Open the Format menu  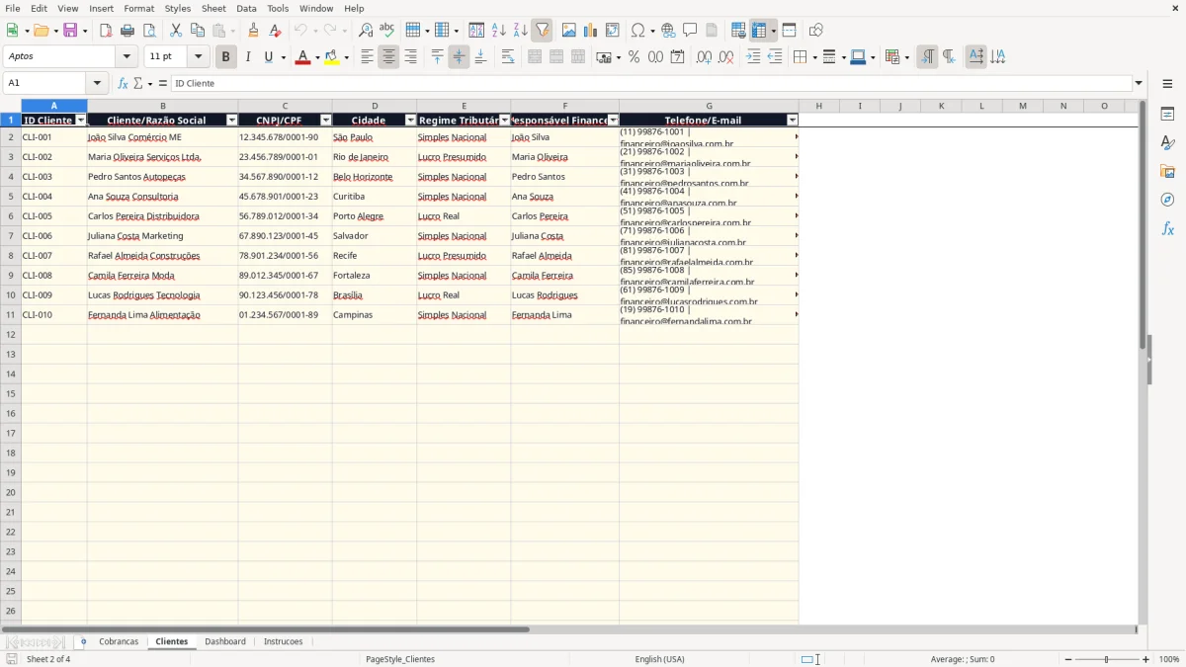(138, 8)
